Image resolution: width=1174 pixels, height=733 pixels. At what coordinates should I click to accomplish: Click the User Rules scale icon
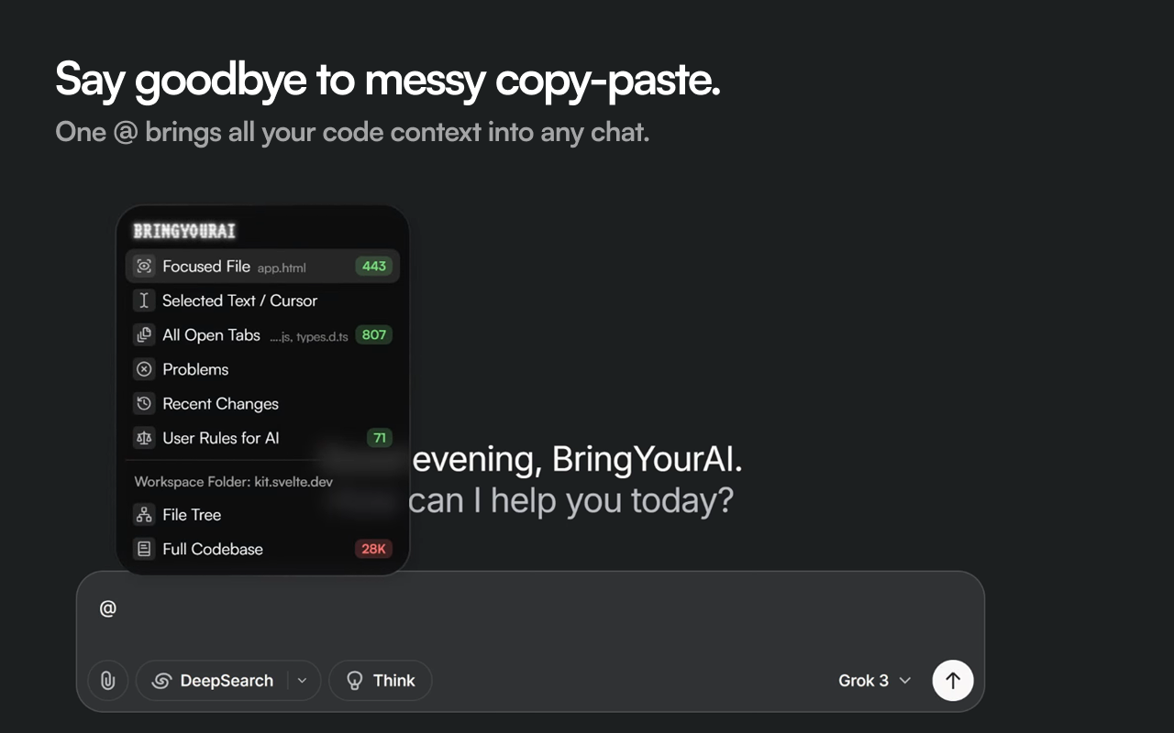144,438
